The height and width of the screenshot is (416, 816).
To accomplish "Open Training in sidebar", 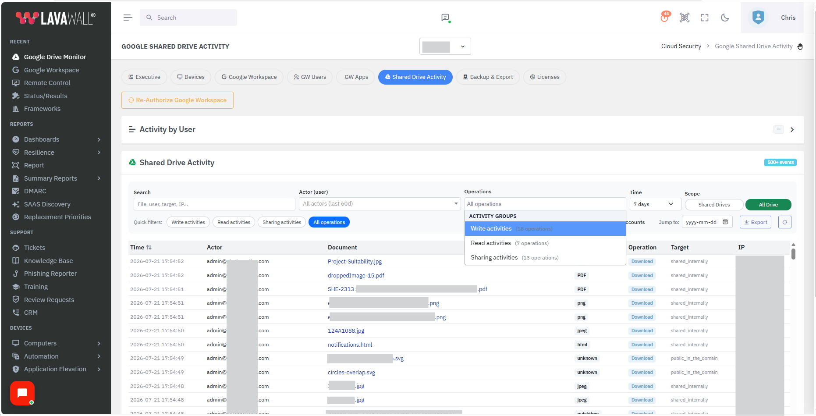I will [x=35, y=287].
